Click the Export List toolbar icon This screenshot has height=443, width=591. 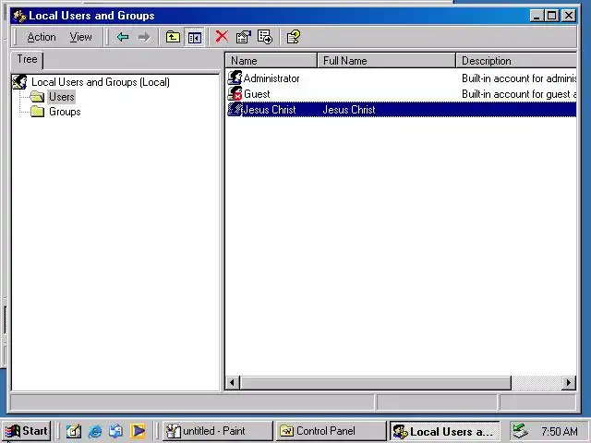point(265,37)
